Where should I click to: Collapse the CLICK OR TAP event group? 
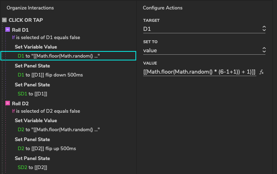click(x=4, y=20)
